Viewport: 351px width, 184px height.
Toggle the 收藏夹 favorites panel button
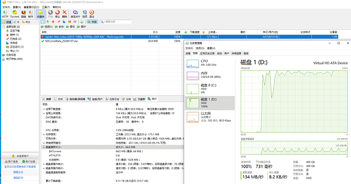[41, 14]
